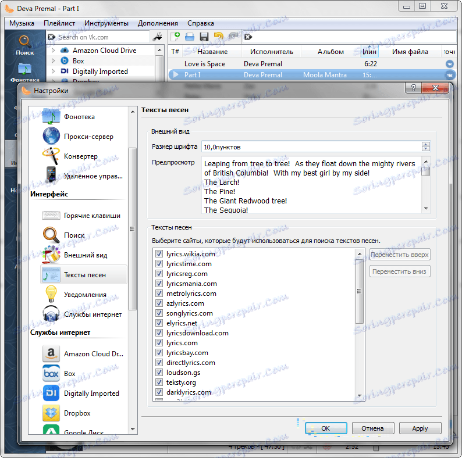The image size is (462, 458).
Task: Uncheck lyrics.wikia.com checkbox
Action: pos(159,254)
